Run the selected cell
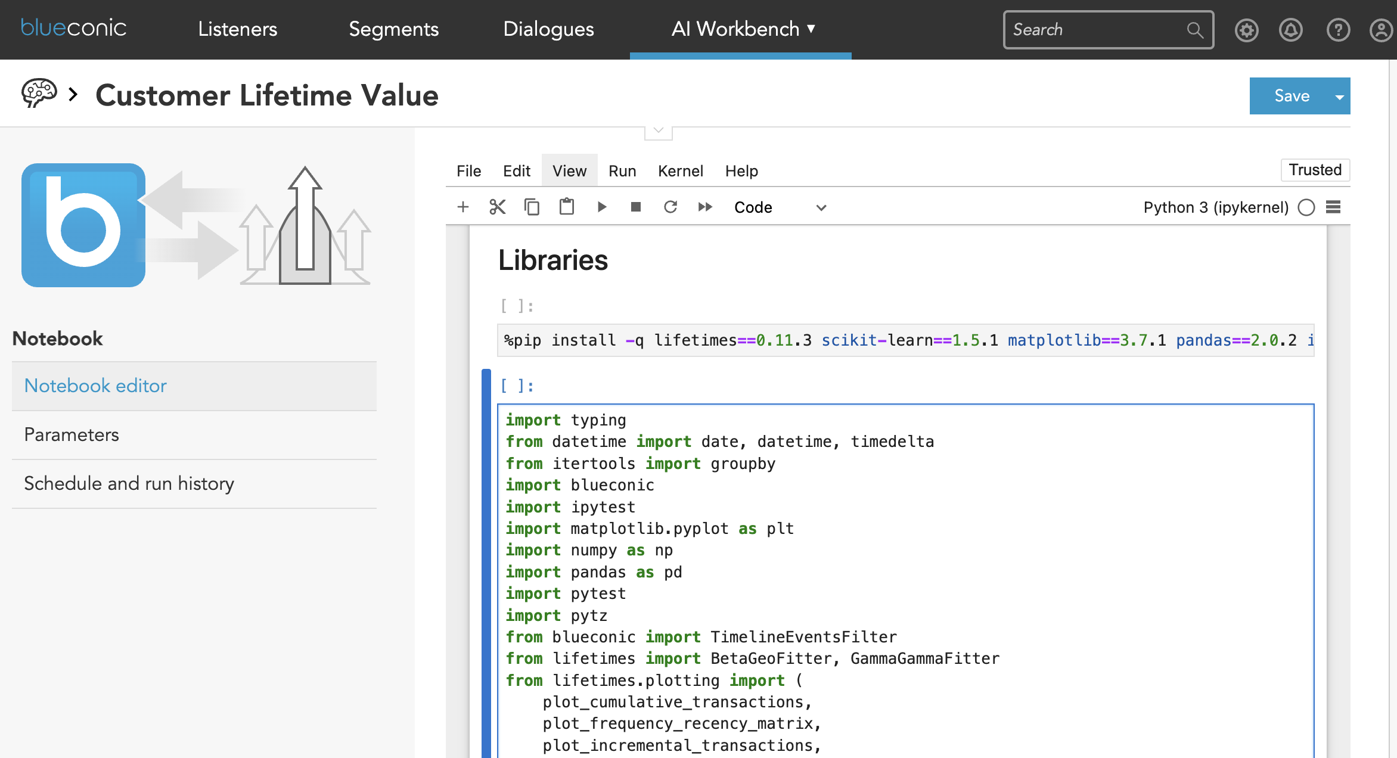Viewport: 1397px width, 758px height. click(601, 207)
